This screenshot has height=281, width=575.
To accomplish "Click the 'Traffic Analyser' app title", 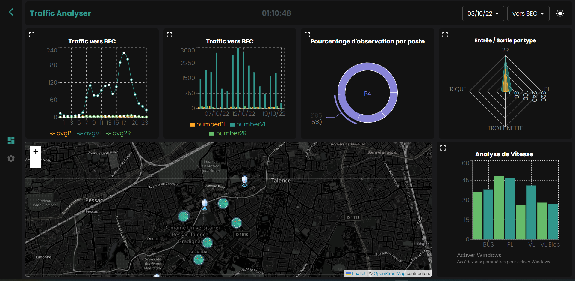I will point(60,13).
